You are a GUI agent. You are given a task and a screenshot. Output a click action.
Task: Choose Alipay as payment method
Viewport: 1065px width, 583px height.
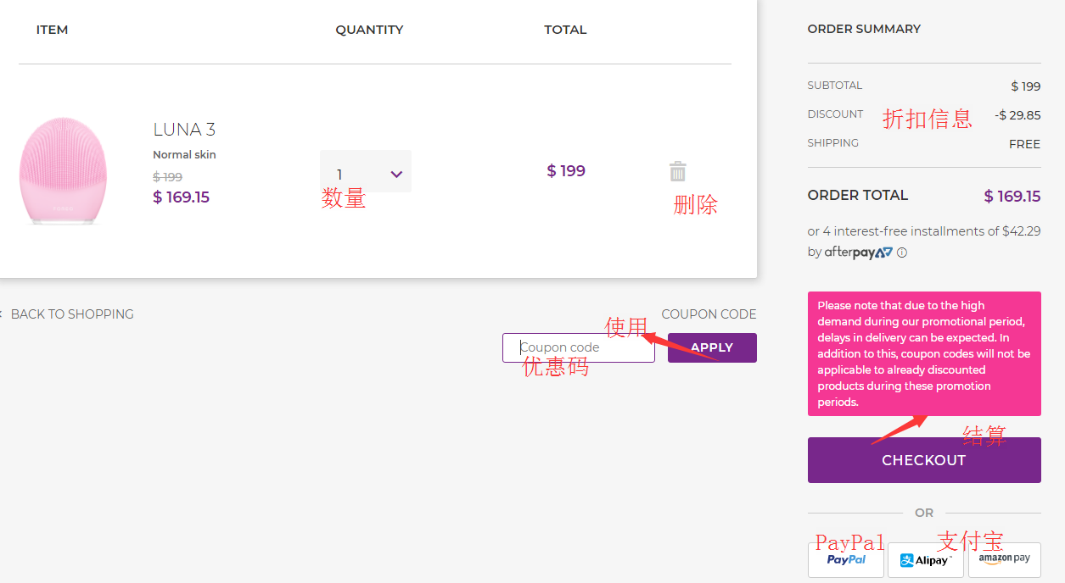pyautogui.click(x=925, y=560)
